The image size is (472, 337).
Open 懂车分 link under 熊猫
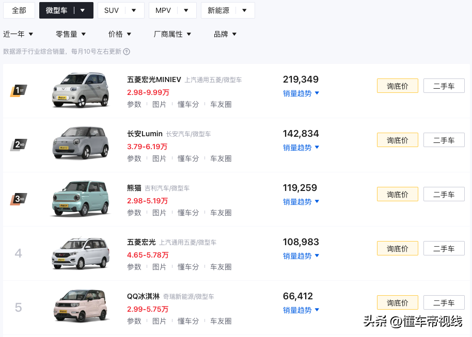[188, 213]
